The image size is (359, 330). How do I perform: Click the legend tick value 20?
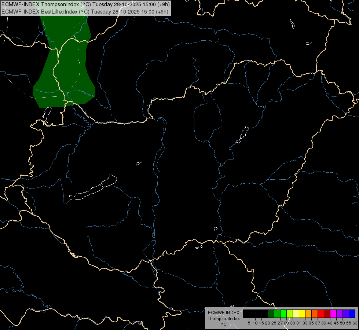click(x=268, y=323)
